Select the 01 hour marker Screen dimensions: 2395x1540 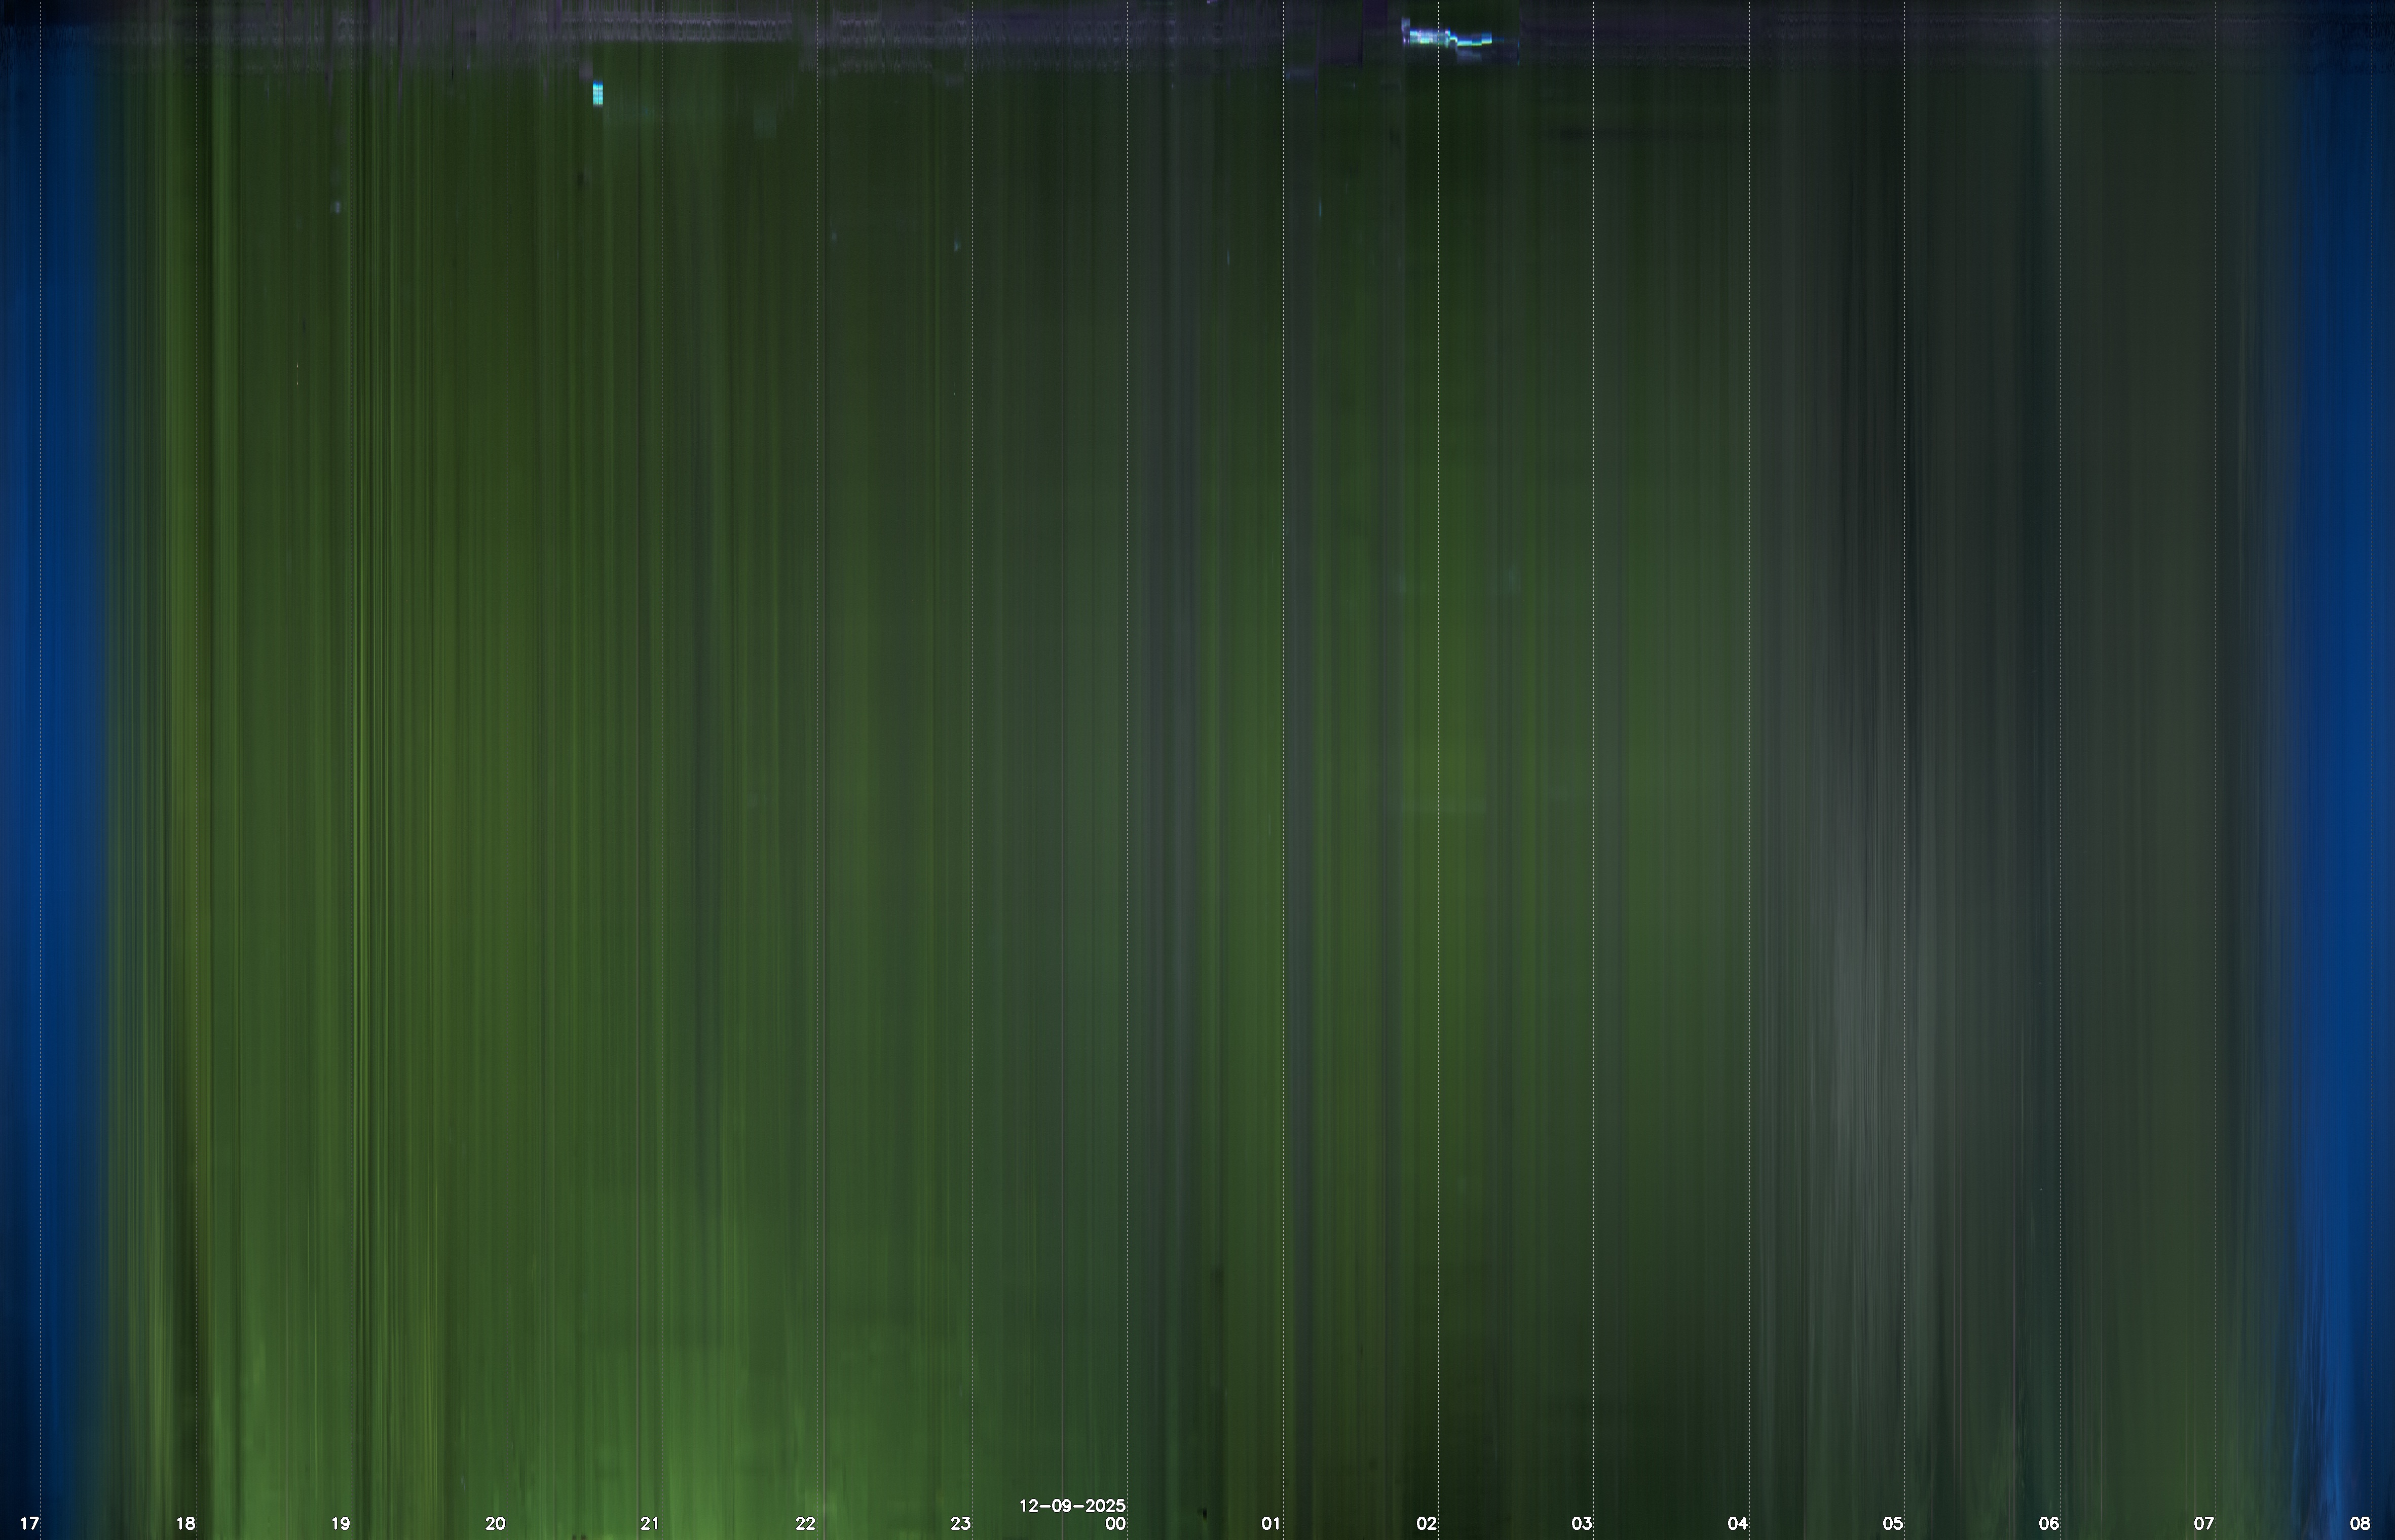tap(1270, 1524)
